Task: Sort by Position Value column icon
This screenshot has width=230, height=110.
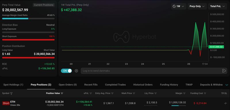Action: 62,93
